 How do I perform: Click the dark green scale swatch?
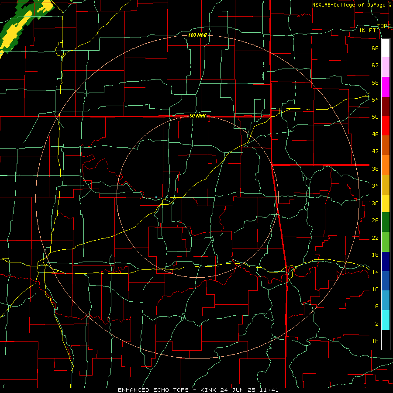pos(386,222)
